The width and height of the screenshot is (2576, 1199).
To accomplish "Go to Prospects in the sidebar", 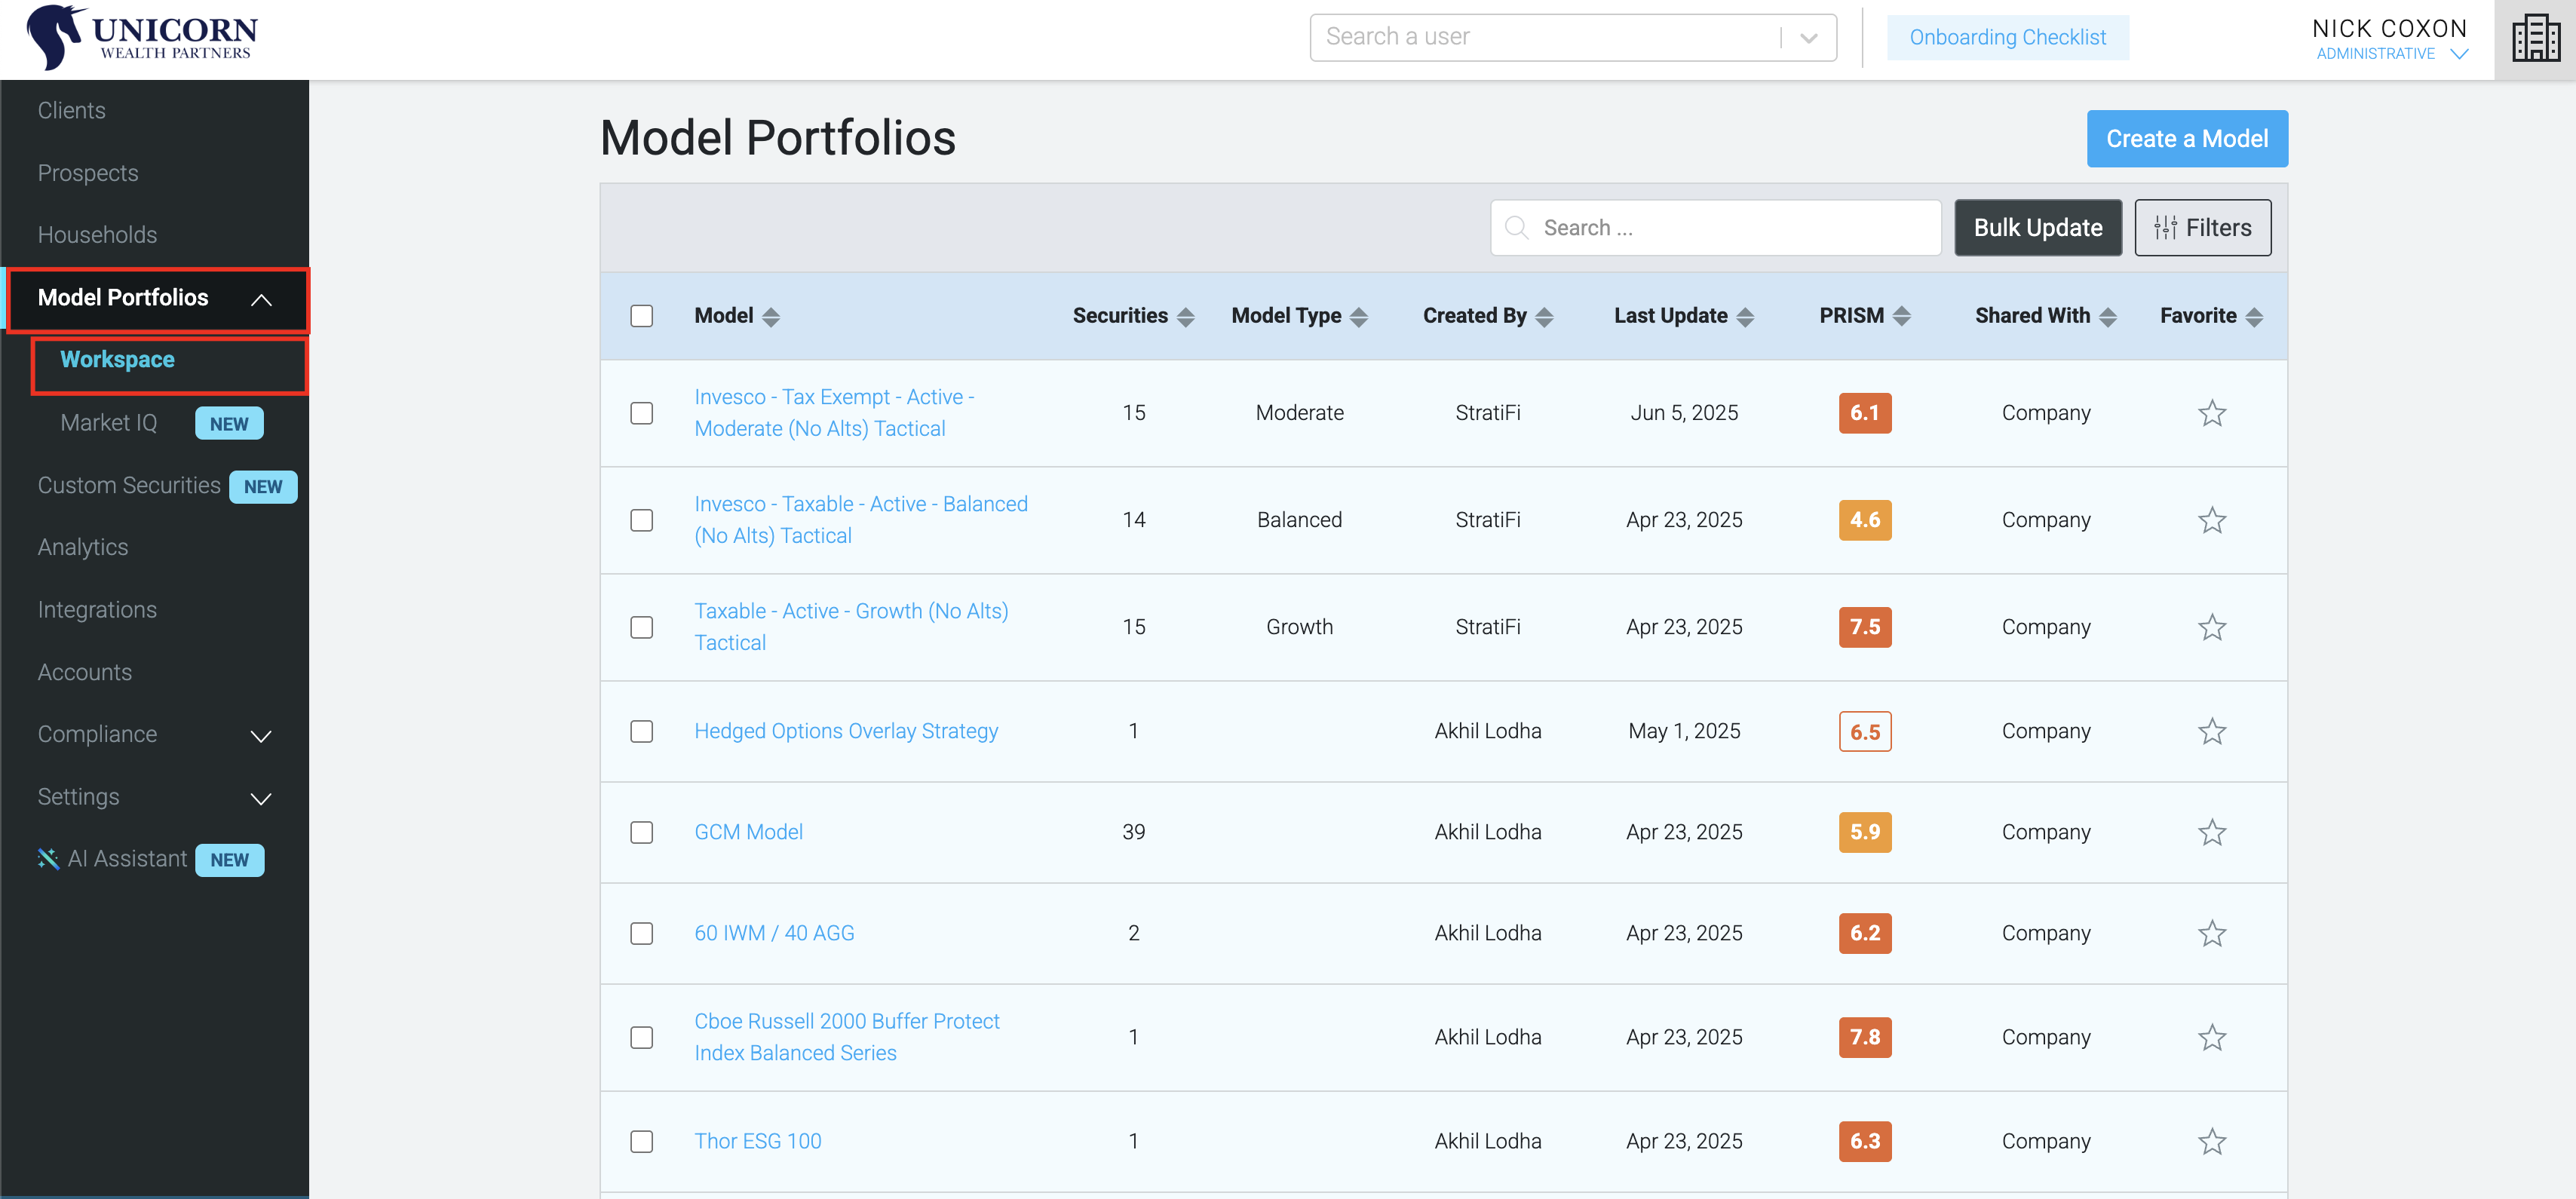I will pos(88,173).
